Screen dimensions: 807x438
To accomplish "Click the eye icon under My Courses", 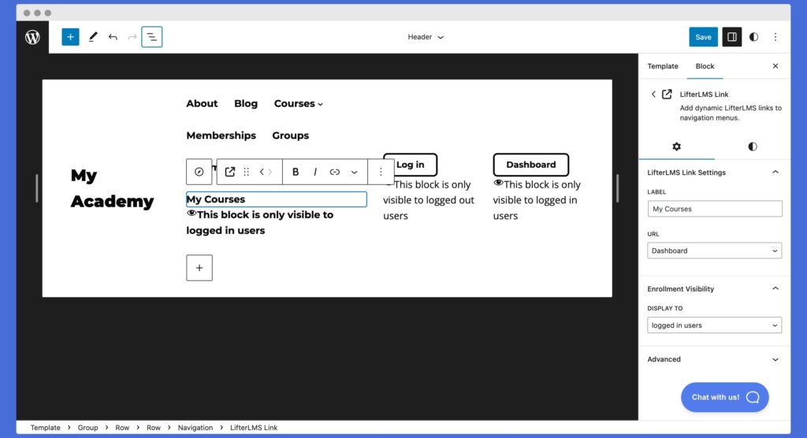I will tap(192, 213).
